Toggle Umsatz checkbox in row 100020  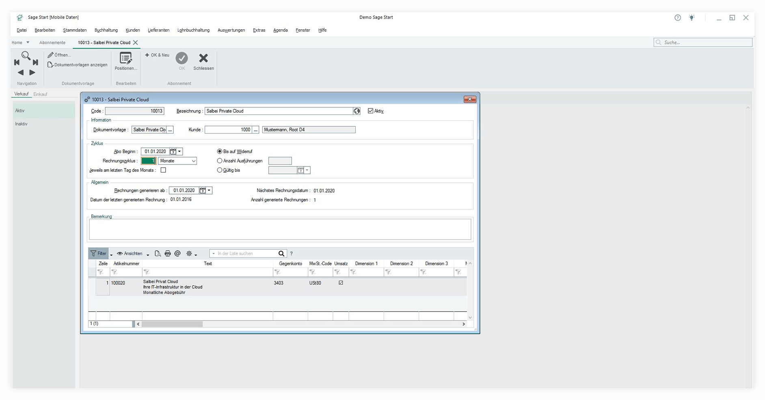(341, 283)
